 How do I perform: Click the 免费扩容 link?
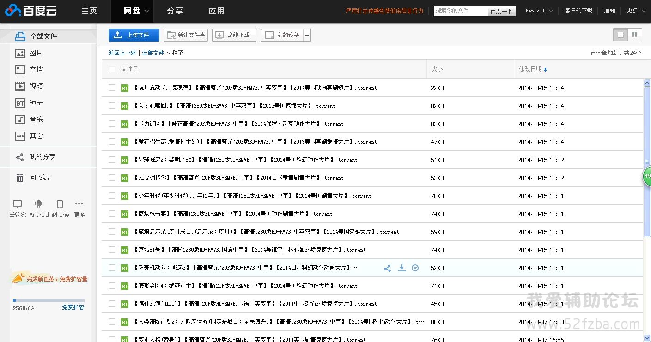click(x=73, y=307)
